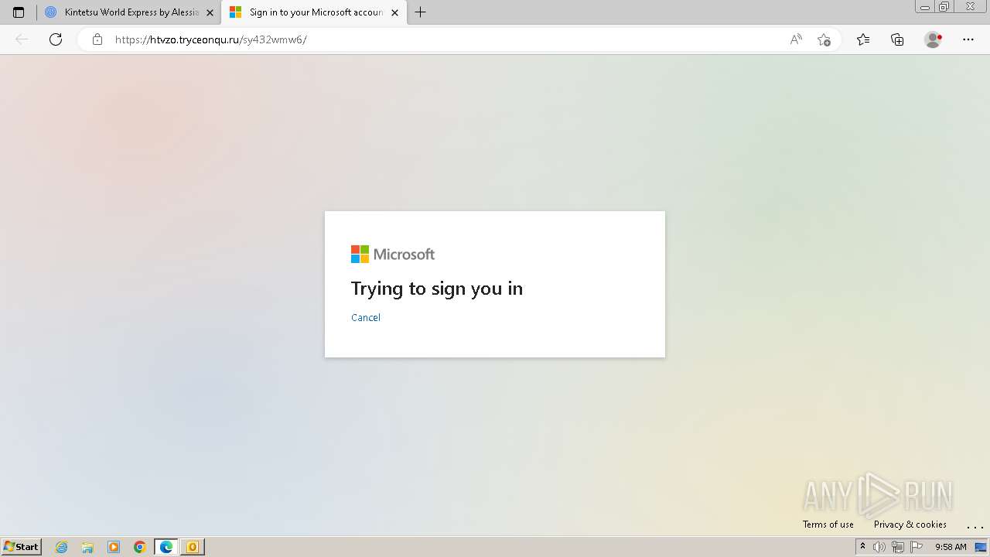Open Terms of use link
The image size is (990, 557).
tap(828, 525)
